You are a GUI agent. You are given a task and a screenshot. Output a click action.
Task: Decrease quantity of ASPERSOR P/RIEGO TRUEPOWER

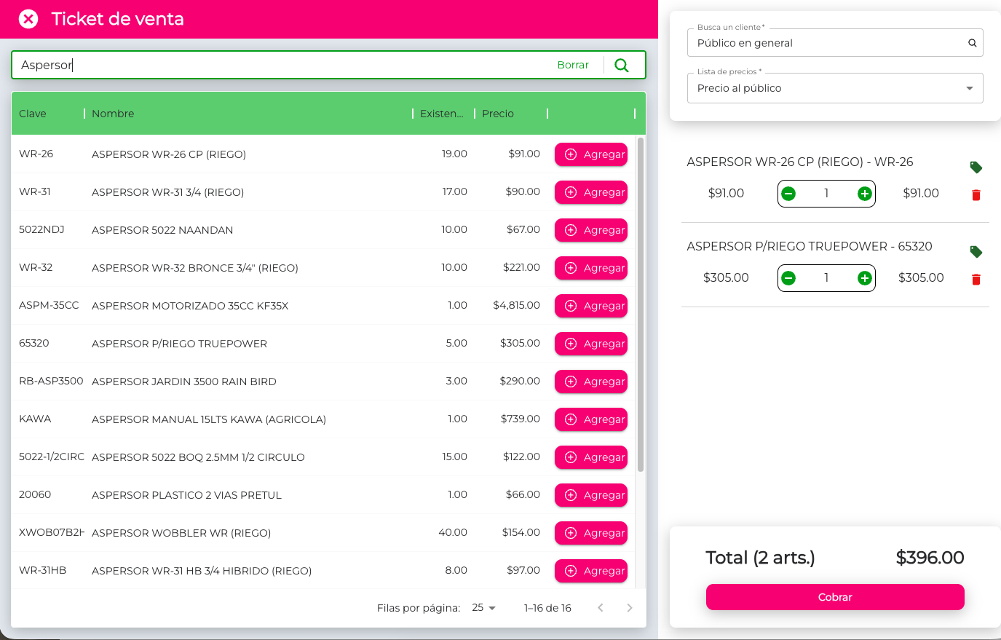[788, 278]
